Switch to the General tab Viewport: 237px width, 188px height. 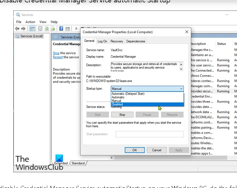[x=89, y=41]
